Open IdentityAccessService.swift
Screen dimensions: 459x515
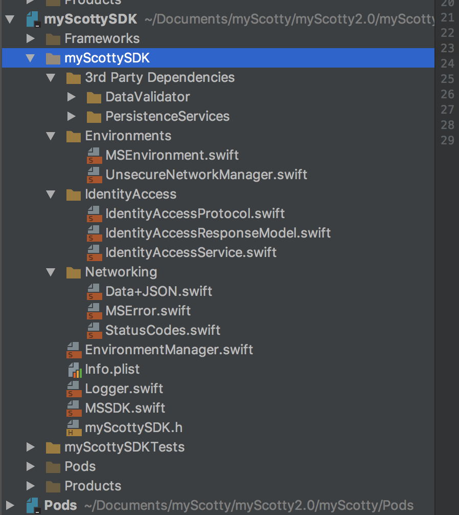(191, 252)
